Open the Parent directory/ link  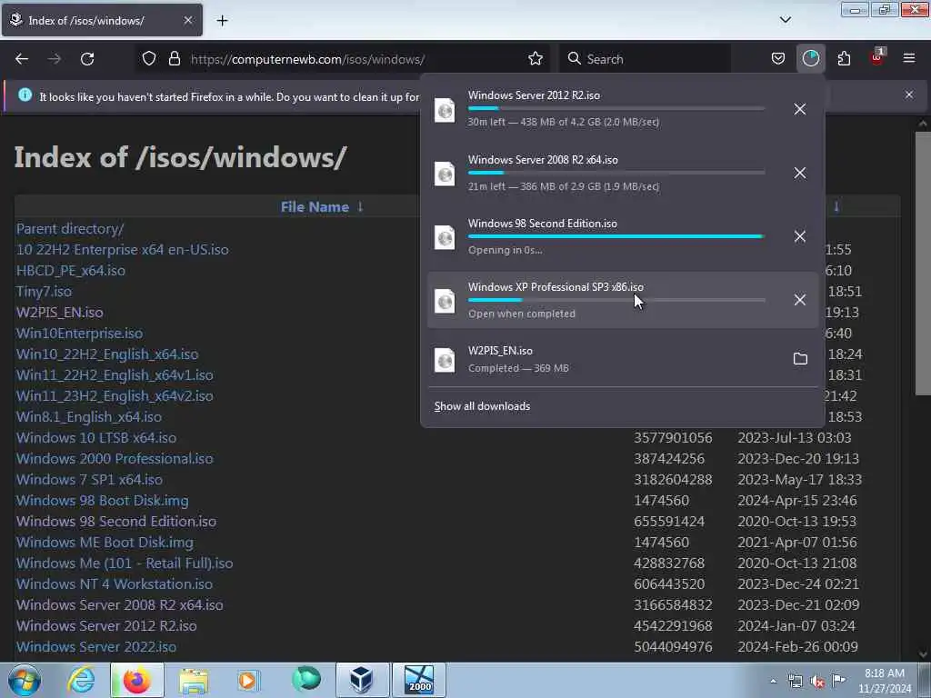pos(70,228)
